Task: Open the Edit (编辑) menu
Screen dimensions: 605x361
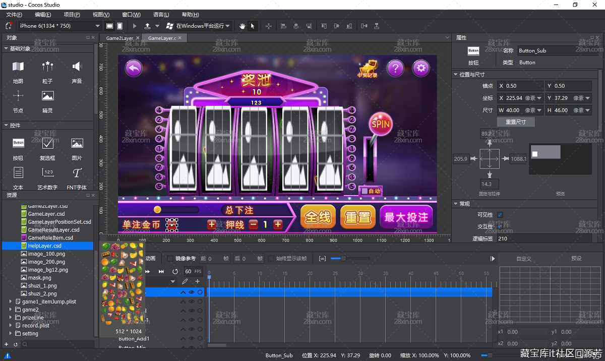Action: coord(43,15)
